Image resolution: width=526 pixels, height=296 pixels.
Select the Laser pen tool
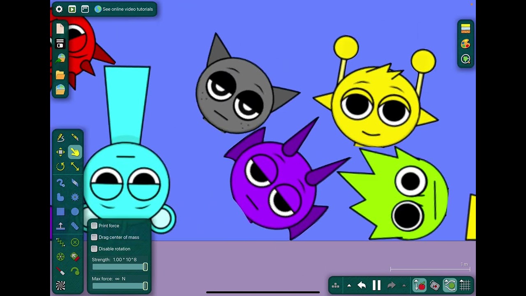60,271
